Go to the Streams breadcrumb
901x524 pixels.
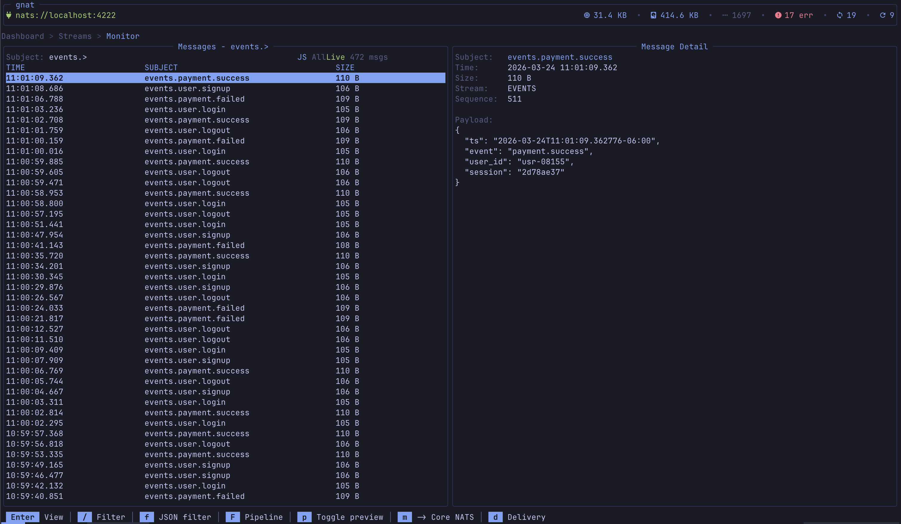pos(75,36)
